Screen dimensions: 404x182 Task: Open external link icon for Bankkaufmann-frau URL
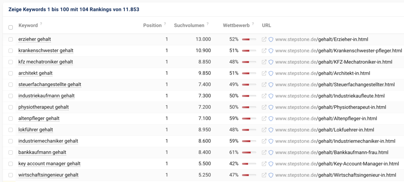click(264, 152)
